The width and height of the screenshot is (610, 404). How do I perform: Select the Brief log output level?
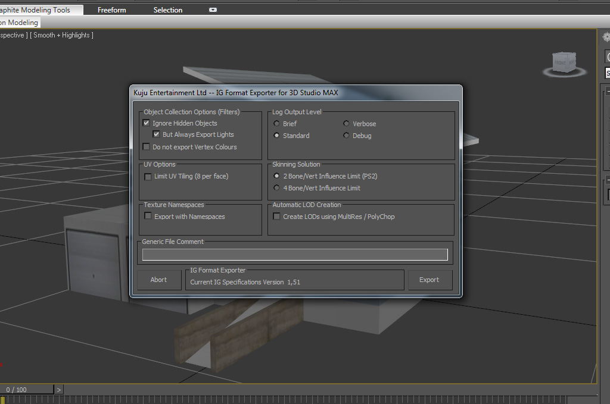click(277, 124)
